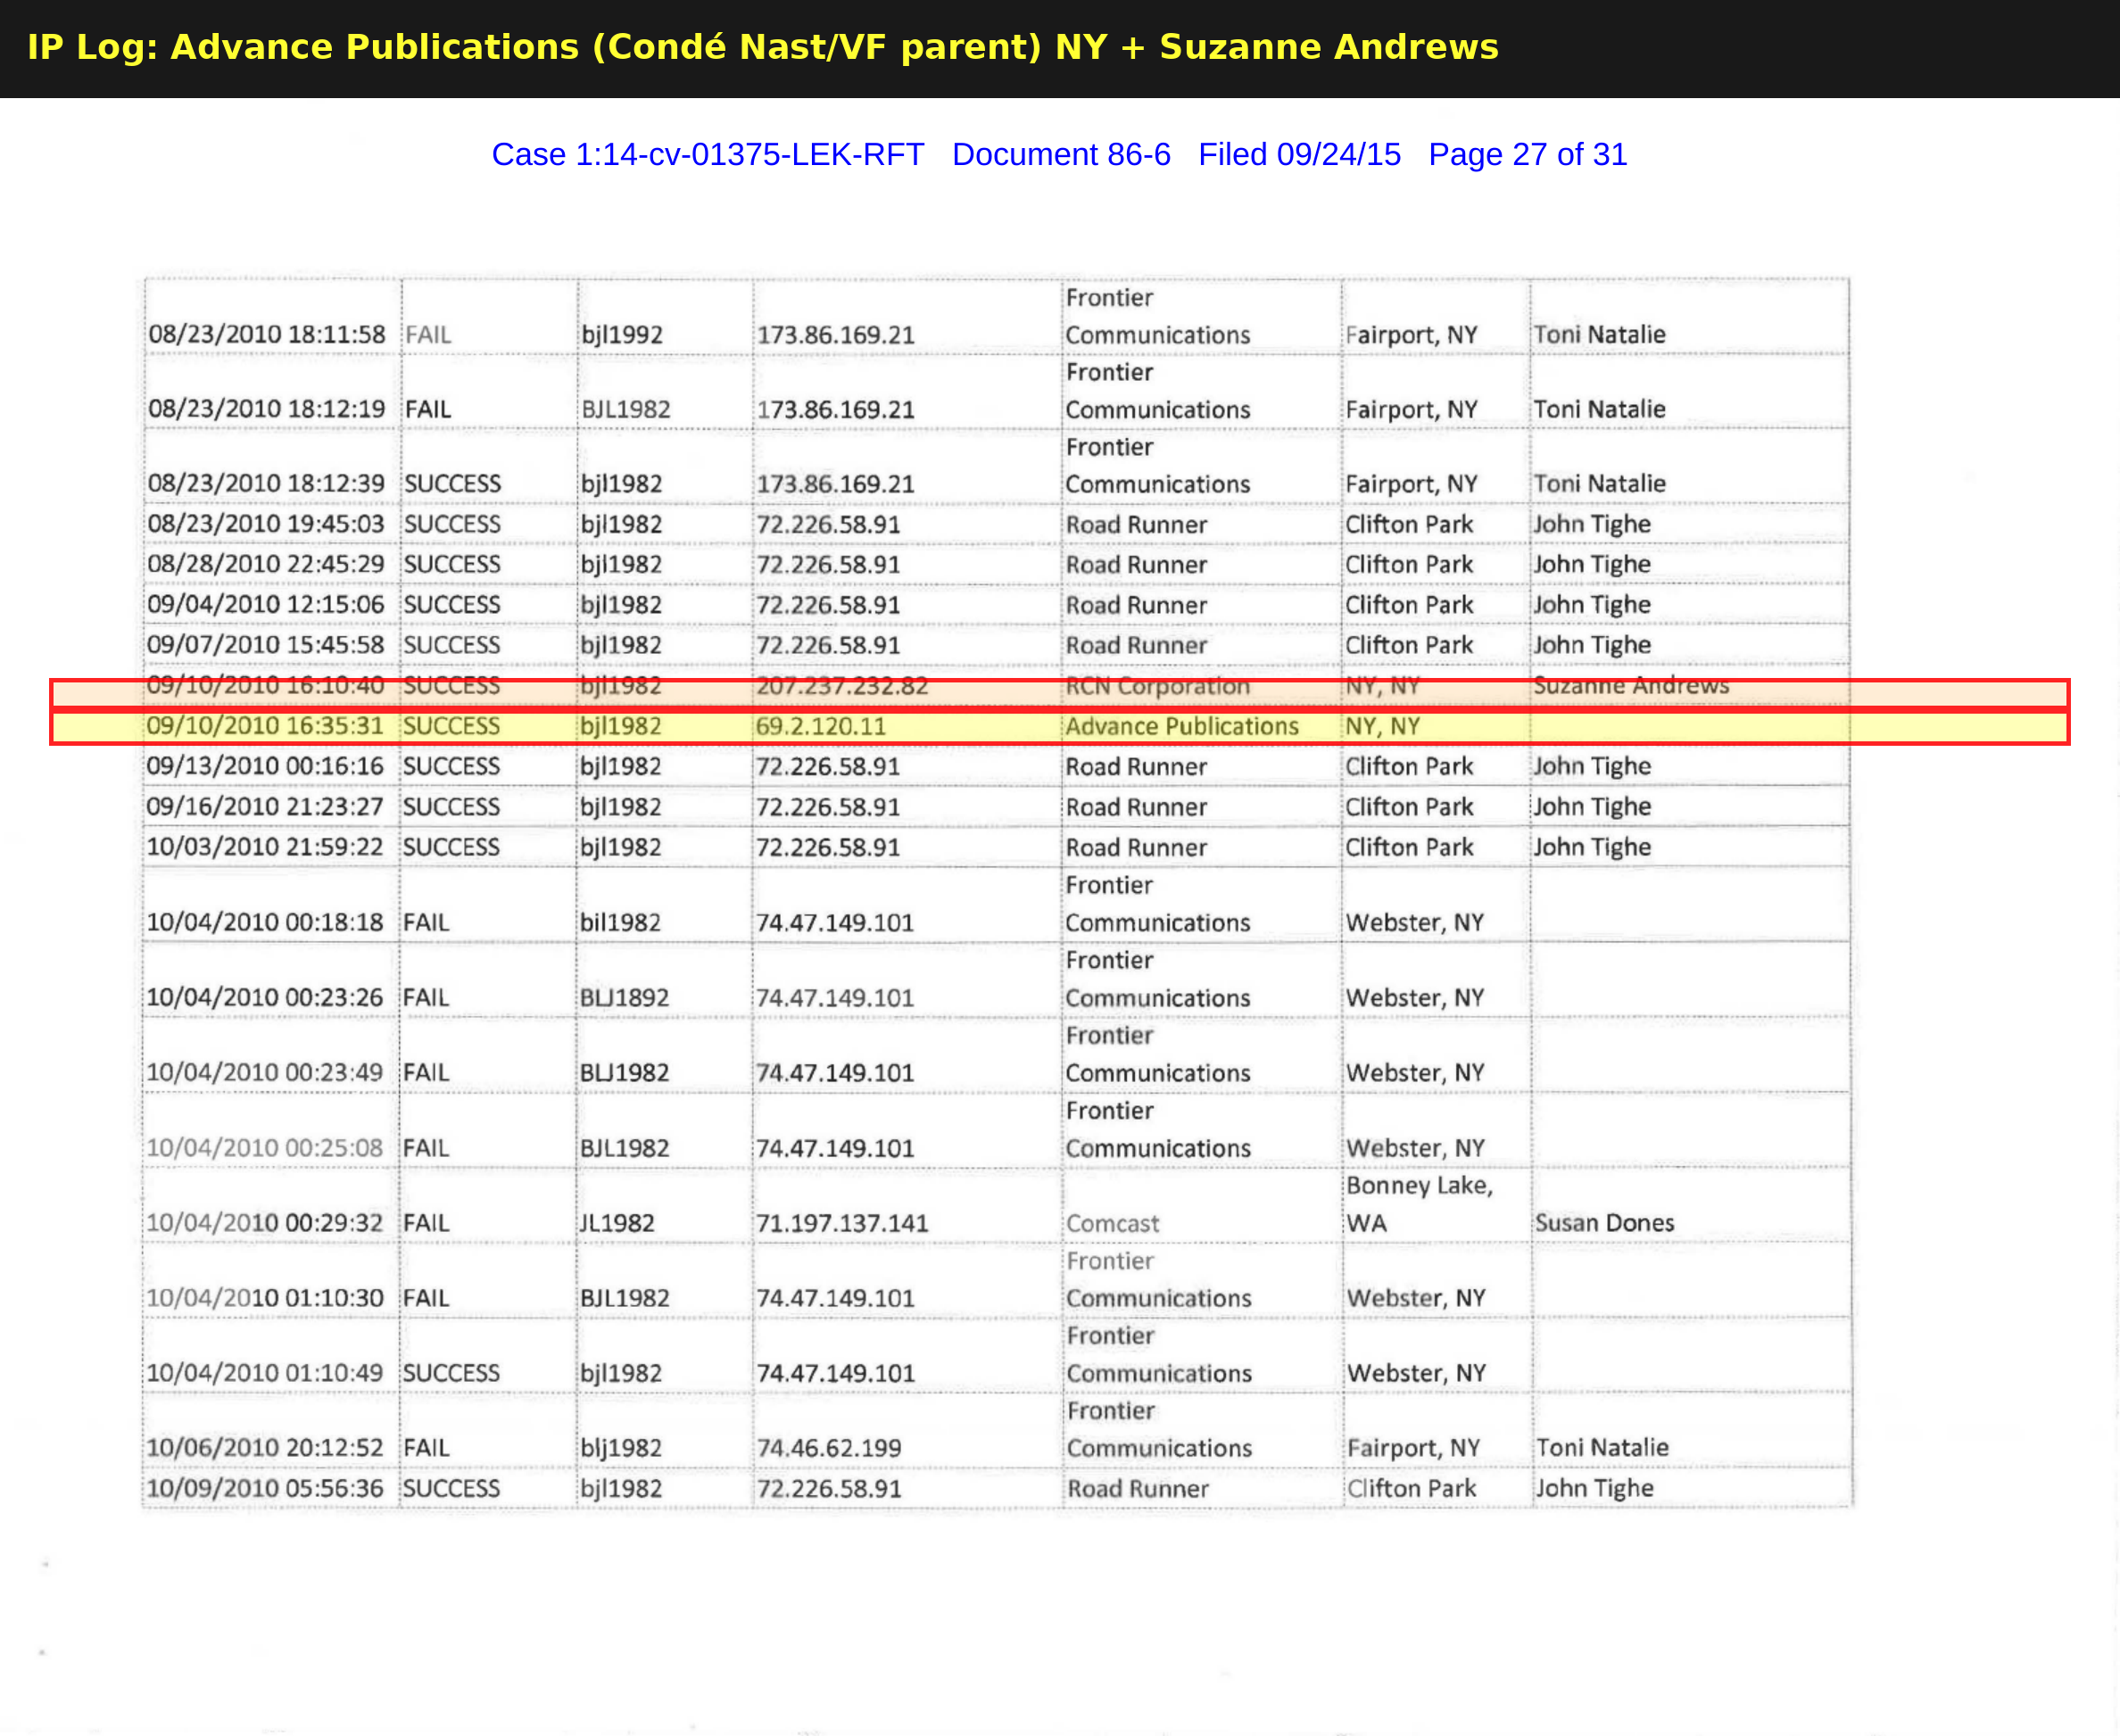Image resolution: width=2120 pixels, height=1736 pixels.
Task: Click the 'Page 27 of 31' label
Action: (1527, 155)
